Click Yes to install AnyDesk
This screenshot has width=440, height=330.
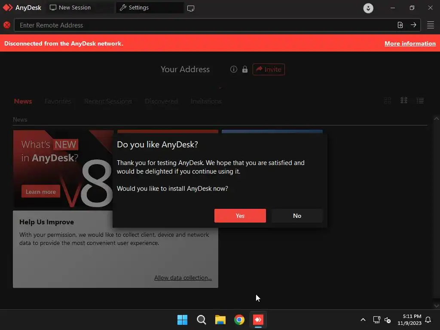tap(240, 216)
